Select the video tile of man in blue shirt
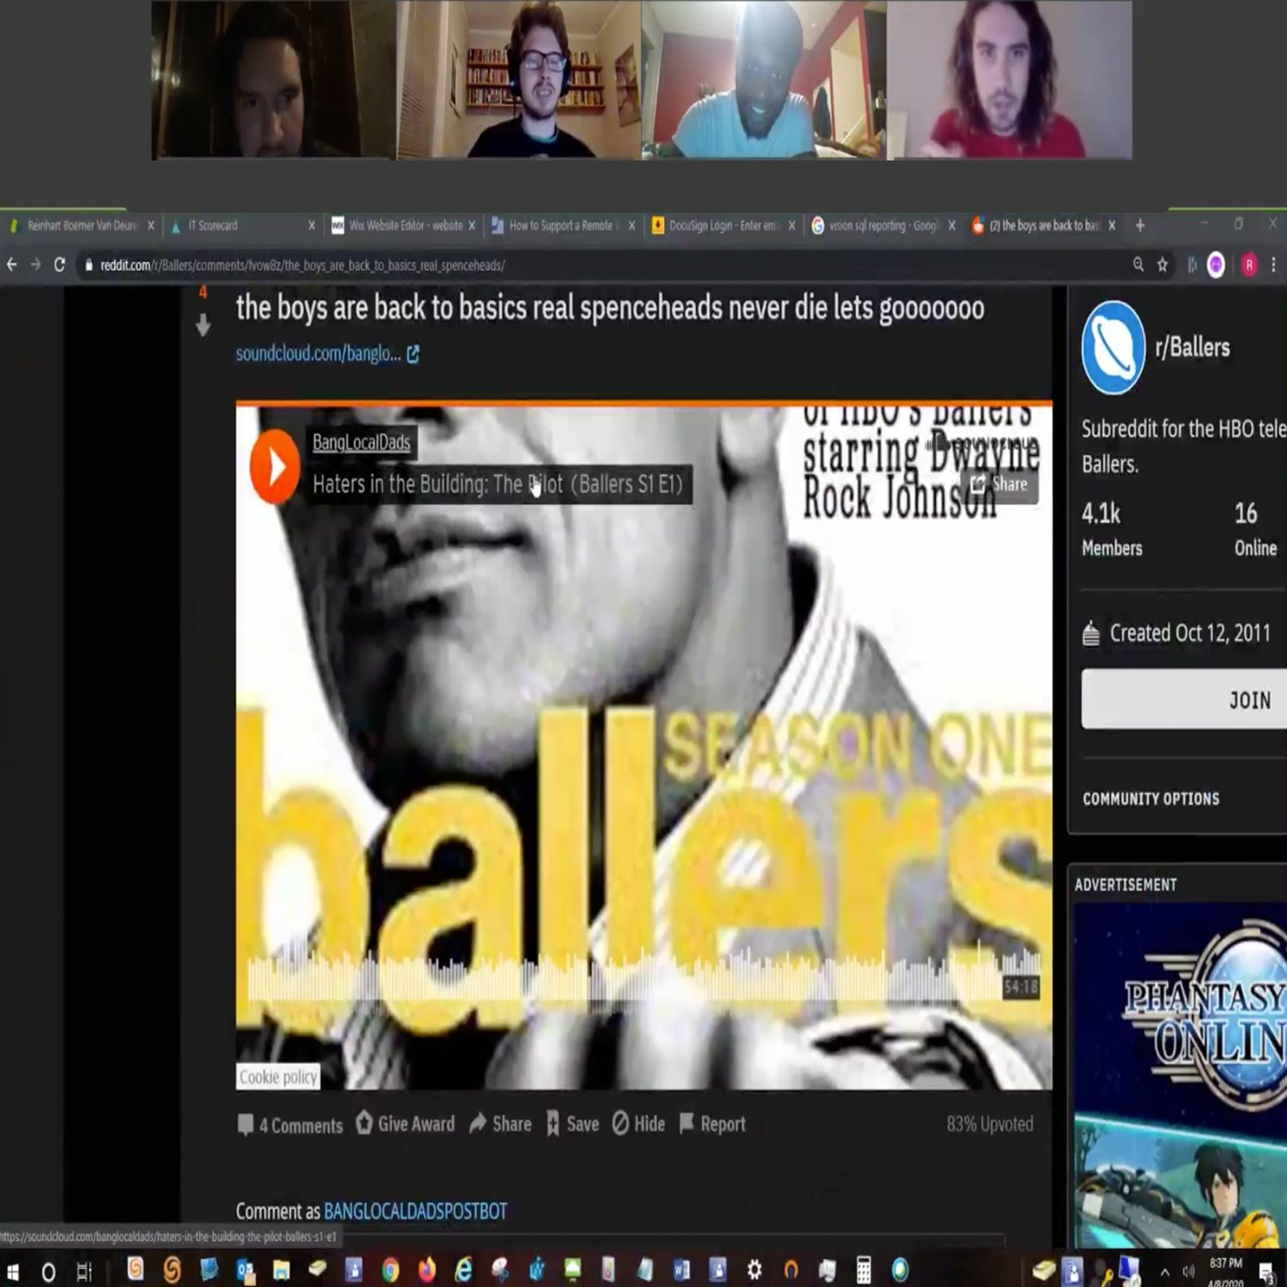The image size is (1287, 1287). click(x=764, y=80)
